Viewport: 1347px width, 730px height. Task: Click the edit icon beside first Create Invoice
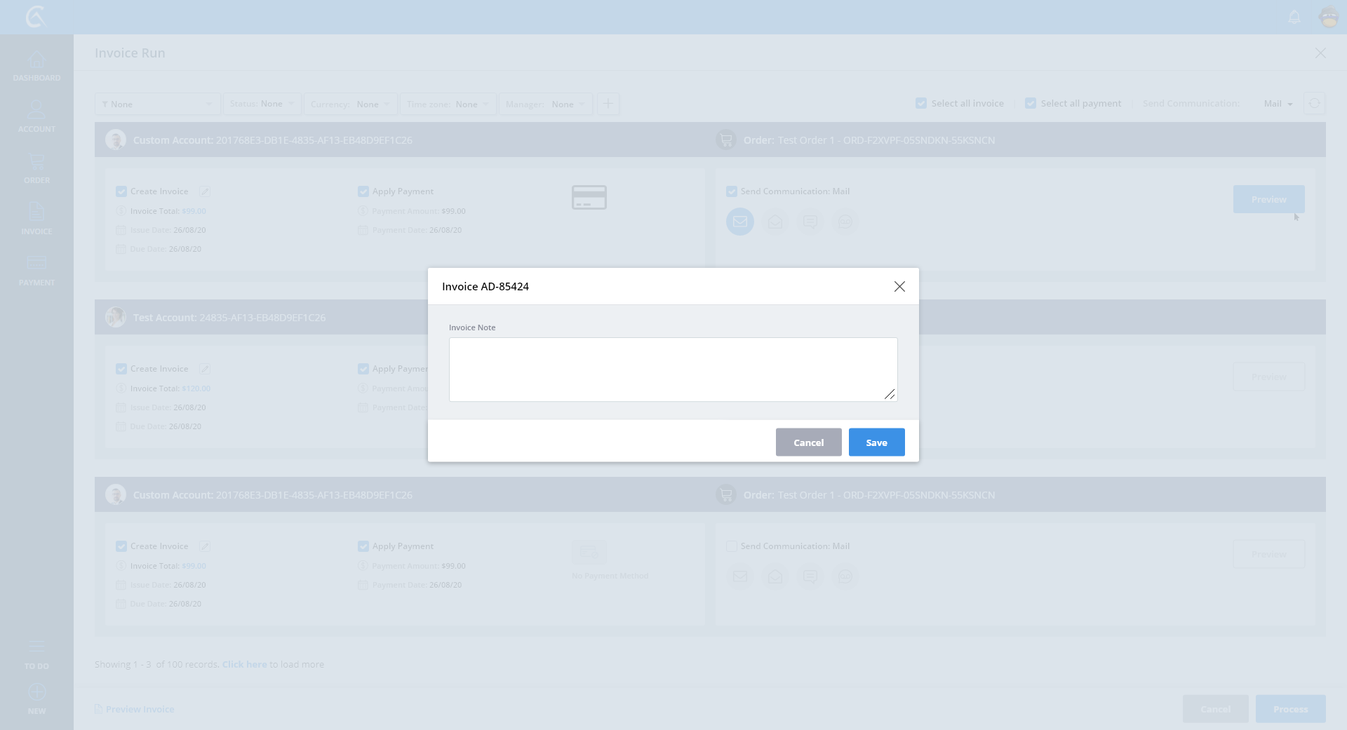tap(204, 191)
